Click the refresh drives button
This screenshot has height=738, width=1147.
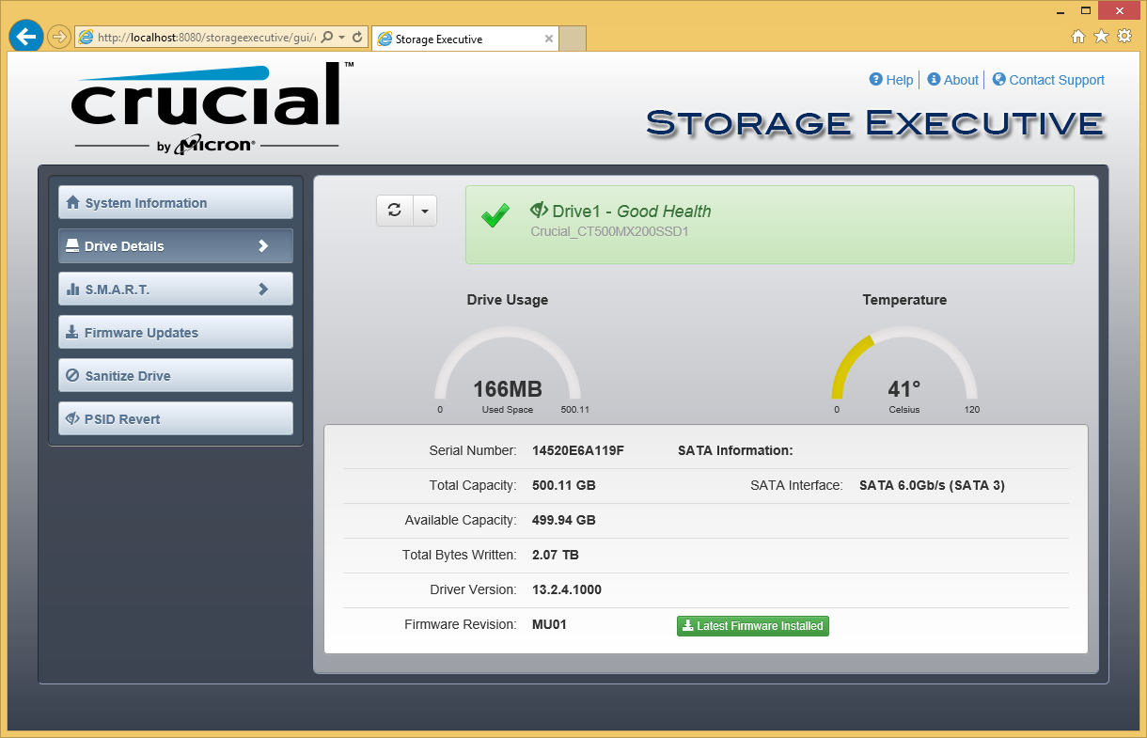pyautogui.click(x=395, y=211)
